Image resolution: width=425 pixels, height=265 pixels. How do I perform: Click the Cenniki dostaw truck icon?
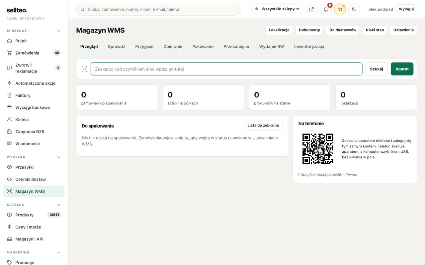(9, 179)
